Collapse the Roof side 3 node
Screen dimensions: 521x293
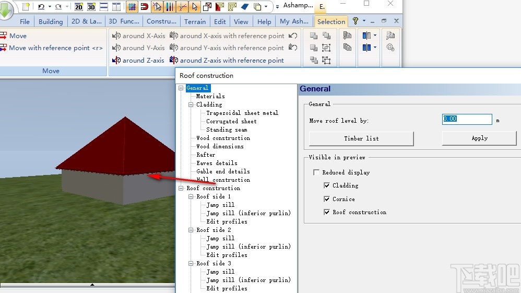click(x=191, y=263)
